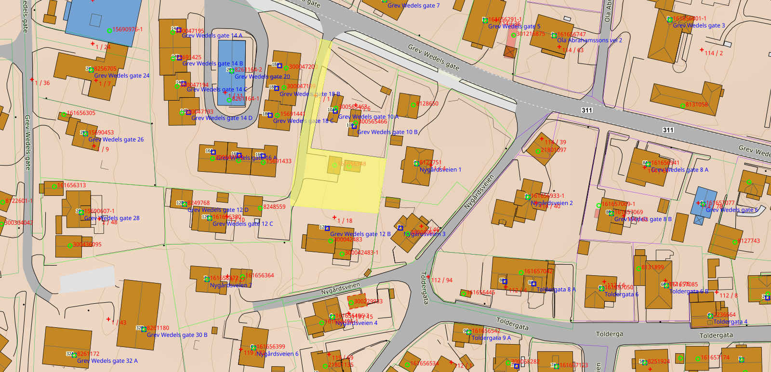Screen dimensions: 771x372
Task: Select the green marker at building 8261180
Action: tap(144, 329)
